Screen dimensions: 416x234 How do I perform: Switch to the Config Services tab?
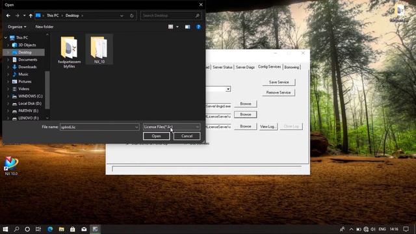coord(270,67)
